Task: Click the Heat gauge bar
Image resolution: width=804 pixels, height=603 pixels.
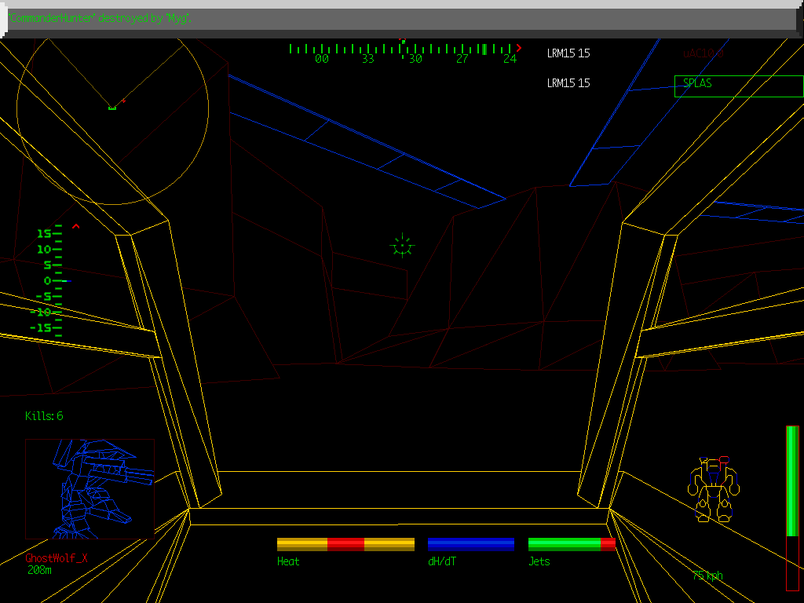Action: tap(345, 544)
